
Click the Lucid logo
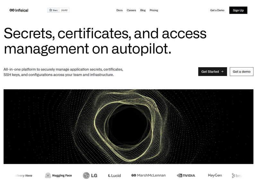(x=114, y=175)
